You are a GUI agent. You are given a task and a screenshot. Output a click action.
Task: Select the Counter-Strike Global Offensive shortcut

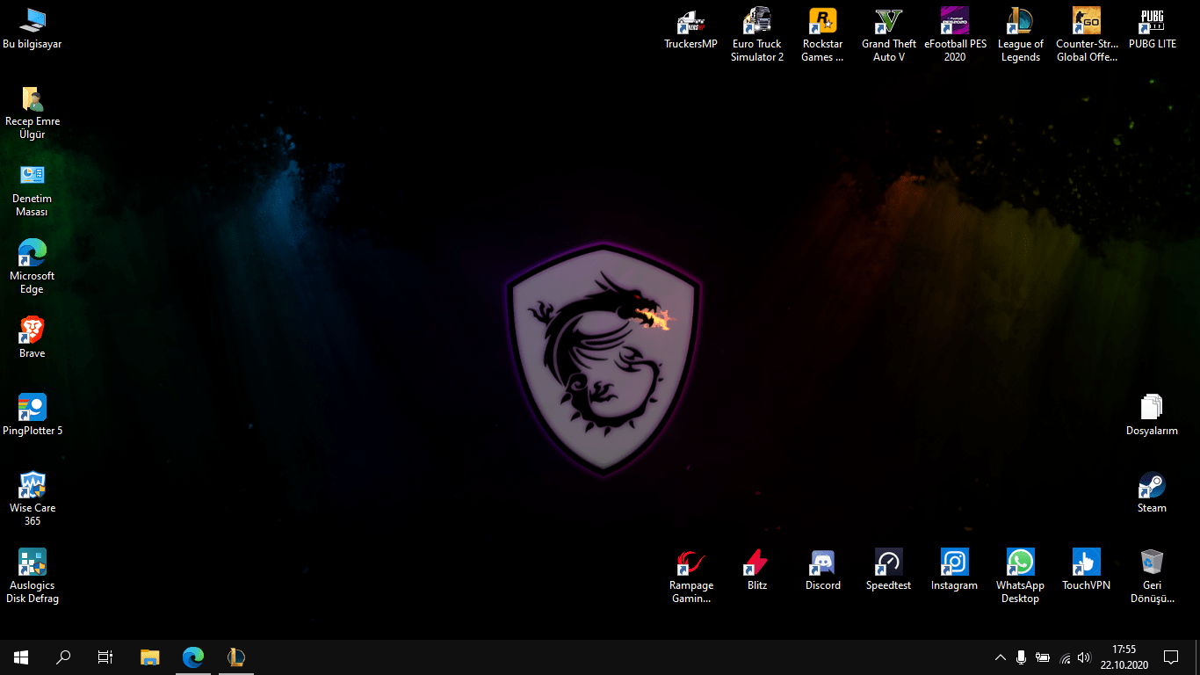point(1087,35)
